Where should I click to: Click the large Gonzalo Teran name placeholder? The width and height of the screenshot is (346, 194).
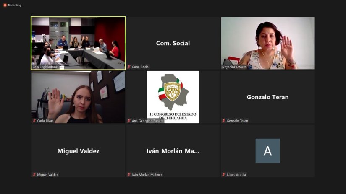[x=267, y=97]
